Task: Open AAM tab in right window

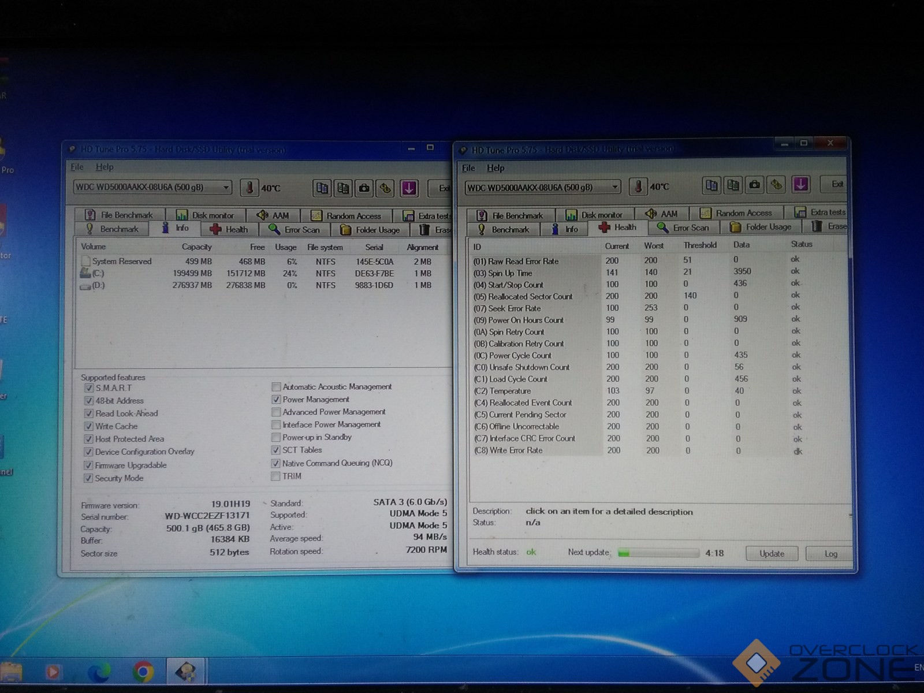Action: coord(662,214)
